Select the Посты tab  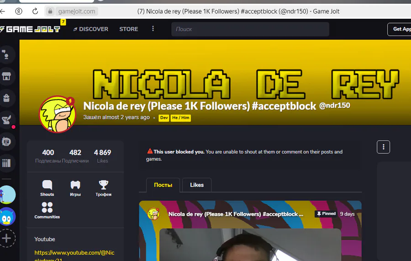coord(163,185)
